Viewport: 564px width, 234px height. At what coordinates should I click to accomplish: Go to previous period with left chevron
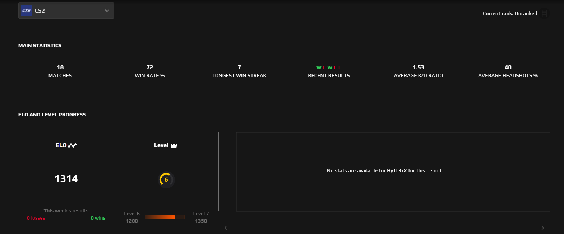226,228
